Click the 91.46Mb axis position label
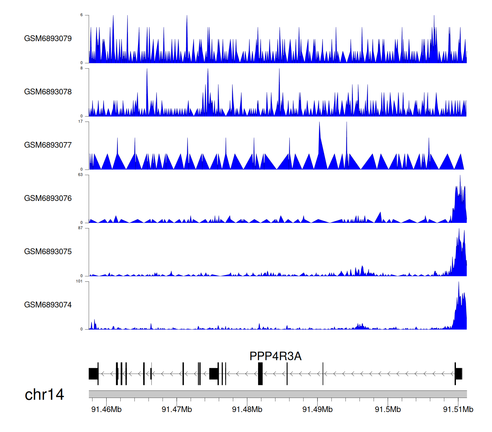The width and height of the screenshot is (492, 432). tap(106, 409)
